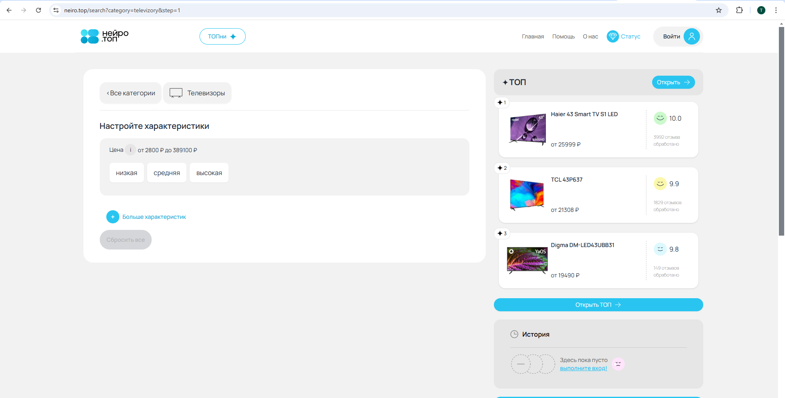Click the price range от 2800 ₽ до 389100 ₽
The width and height of the screenshot is (785, 398).
[167, 150]
